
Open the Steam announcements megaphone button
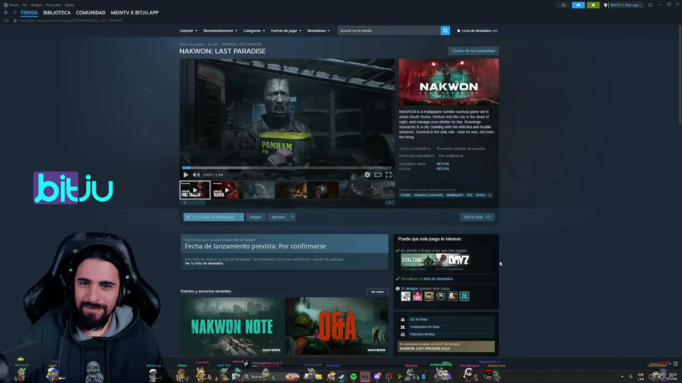click(579, 5)
